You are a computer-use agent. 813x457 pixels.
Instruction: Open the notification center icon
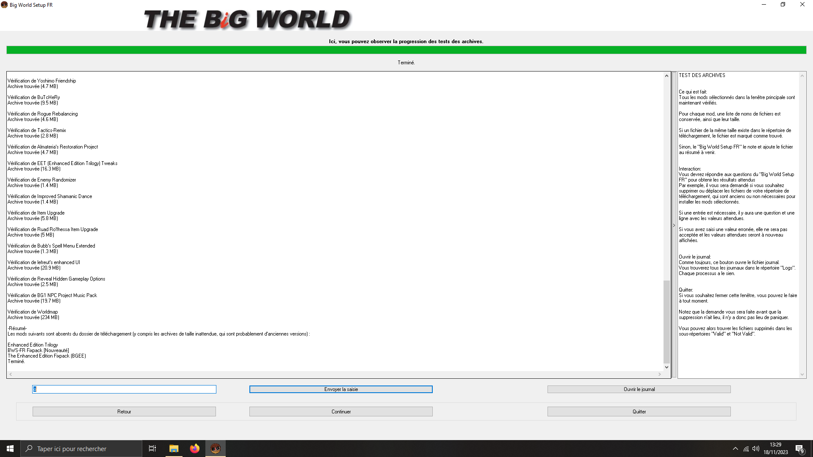pyautogui.click(x=799, y=449)
